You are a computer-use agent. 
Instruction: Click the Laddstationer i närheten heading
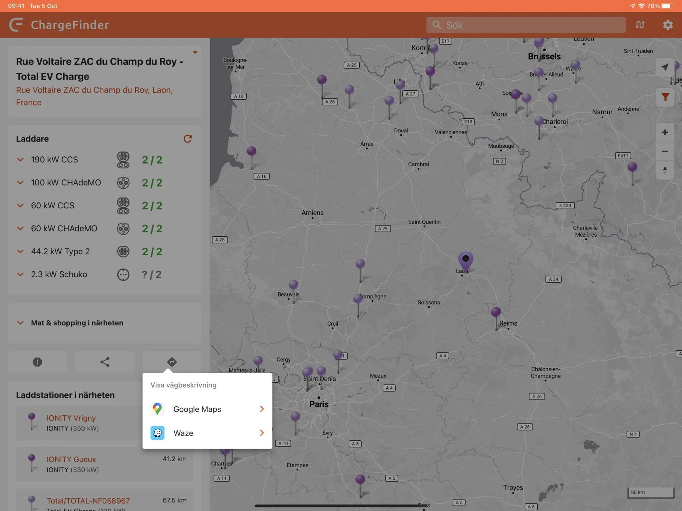pos(65,395)
